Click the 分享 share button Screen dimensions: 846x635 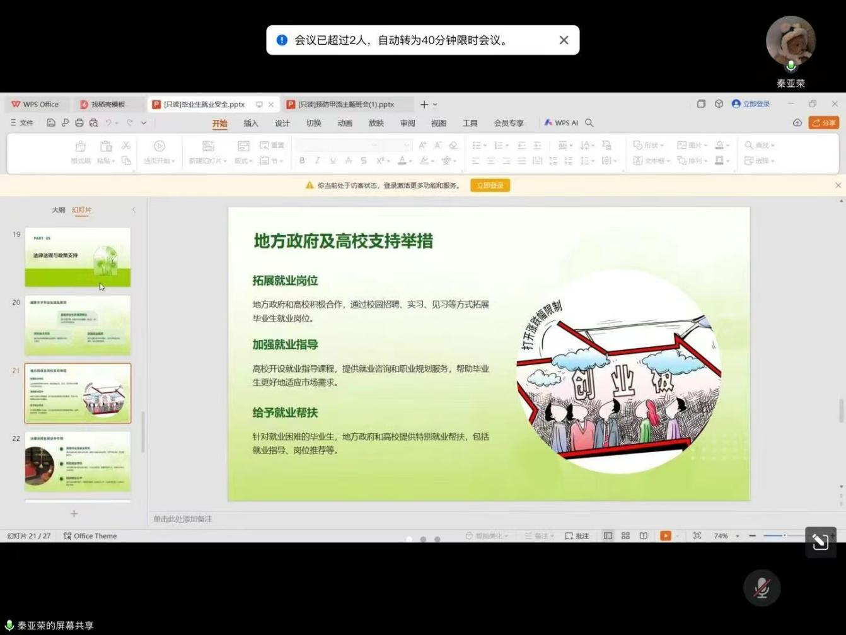(823, 123)
